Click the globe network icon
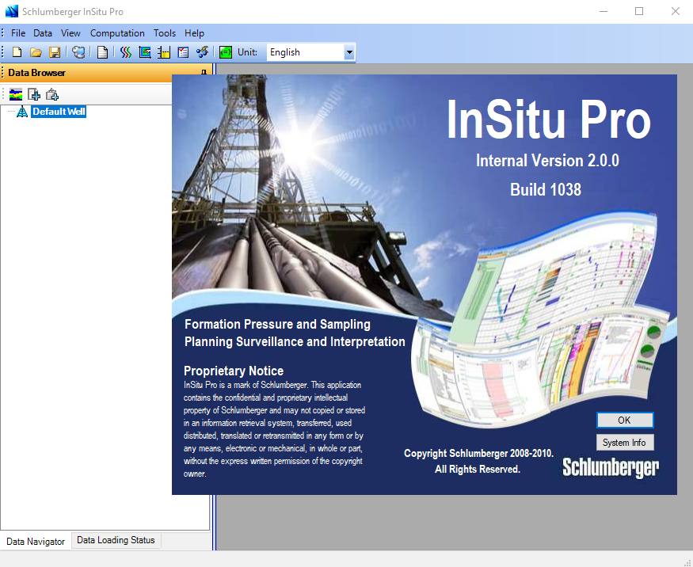Image resolution: width=693 pixels, height=567 pixels. pos(78,51)
